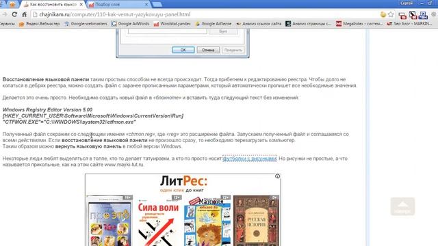Open the pinned orange tab
438x246 pixels.
[12, 4]
